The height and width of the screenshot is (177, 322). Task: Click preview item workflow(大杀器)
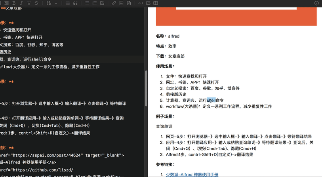219,107
